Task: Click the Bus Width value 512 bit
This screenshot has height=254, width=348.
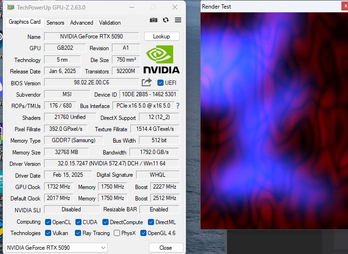Action: (x=159, y=140)
